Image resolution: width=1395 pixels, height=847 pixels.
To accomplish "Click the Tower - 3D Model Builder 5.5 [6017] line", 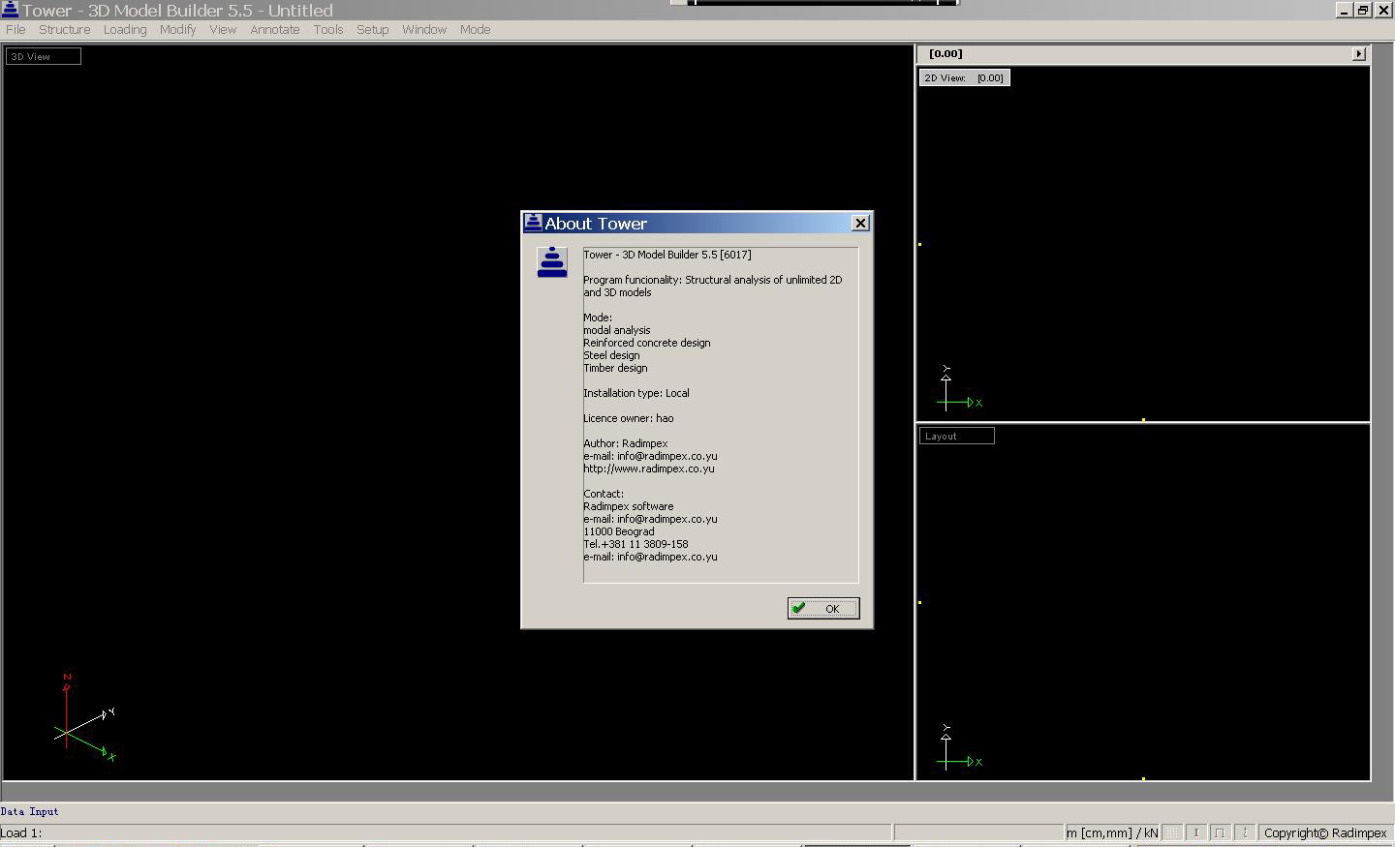I will pos(667,255).
